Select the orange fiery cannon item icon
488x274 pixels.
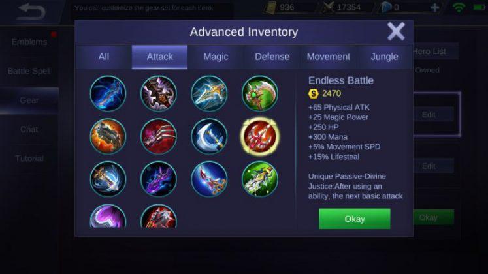(108, 136)
